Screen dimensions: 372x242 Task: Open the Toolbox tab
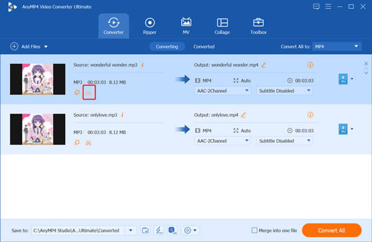tap(259, 26)
